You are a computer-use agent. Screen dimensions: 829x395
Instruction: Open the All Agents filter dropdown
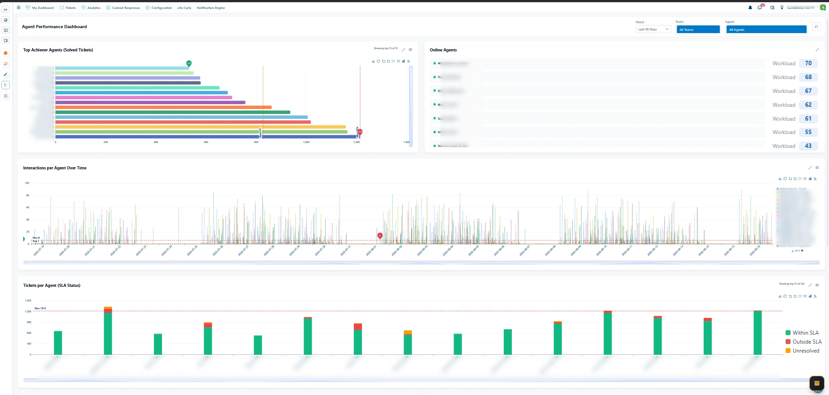tap(766, 29)
